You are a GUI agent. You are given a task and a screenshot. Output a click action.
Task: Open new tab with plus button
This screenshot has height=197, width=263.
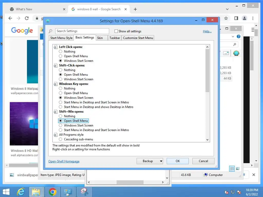[x=135, y=9]
